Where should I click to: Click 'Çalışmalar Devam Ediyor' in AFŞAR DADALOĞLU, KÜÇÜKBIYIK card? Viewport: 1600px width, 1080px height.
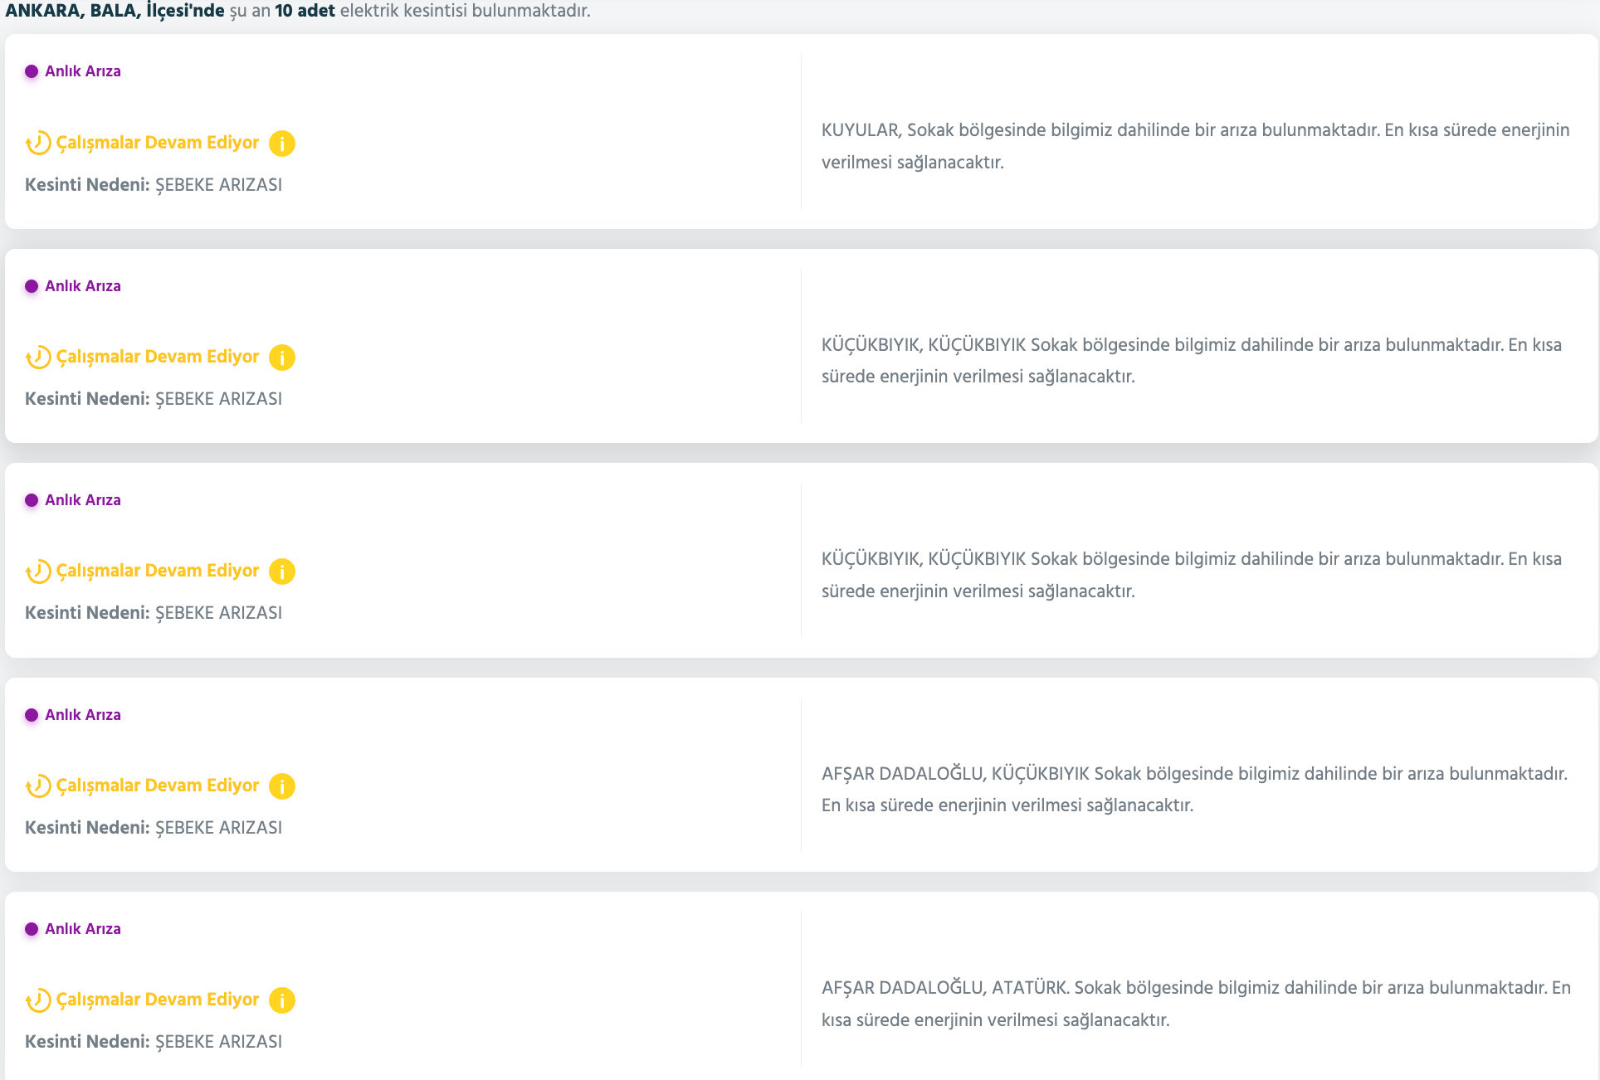click(158, 786)
